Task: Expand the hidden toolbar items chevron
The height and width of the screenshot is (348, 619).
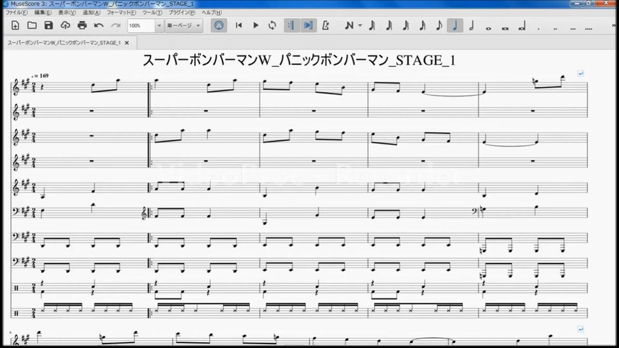Action: pyautogui.click(x=613, y=26)
